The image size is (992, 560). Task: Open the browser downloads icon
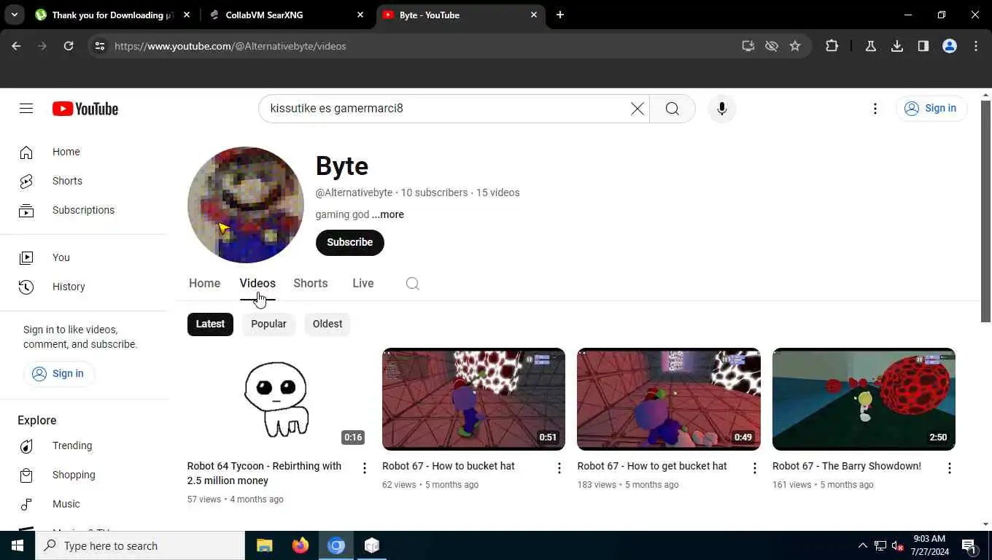click(x=897, y=46)
